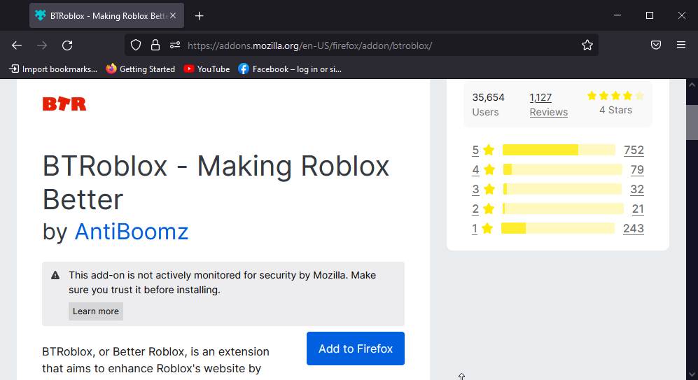698x380 pixels.
Task: Click the forward navigation arrow
Action: click(42, 45)
